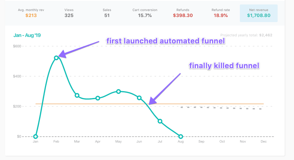Select the Sales stat showing 51
294x160 pixels.
click(107, 13)
